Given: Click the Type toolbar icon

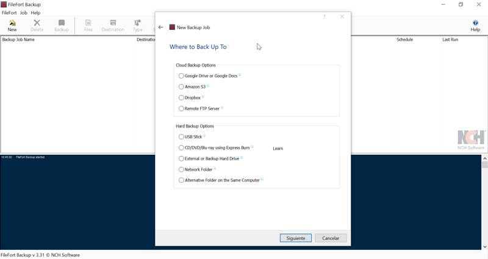Looking at the screenshot, I should (137, 26).
